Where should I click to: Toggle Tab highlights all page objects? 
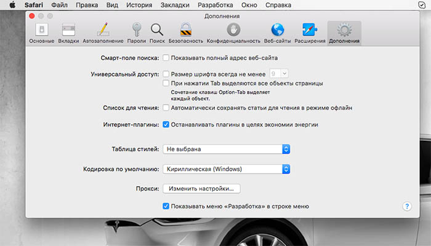coord(166,83)
